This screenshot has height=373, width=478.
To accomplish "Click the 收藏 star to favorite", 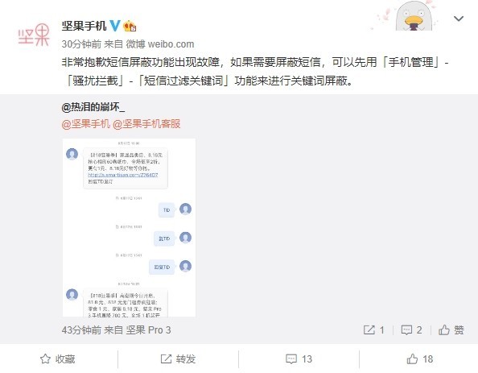I will pos(58,359).
